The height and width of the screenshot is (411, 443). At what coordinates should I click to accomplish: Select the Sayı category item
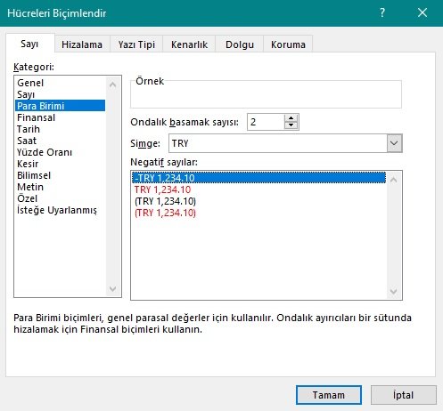coord(61,94)
